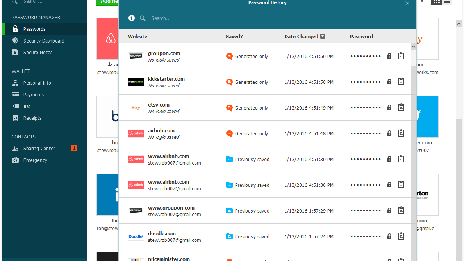Open Sharing Center in the sidebar
464x261 pixels.
click(x=39, y=148)
